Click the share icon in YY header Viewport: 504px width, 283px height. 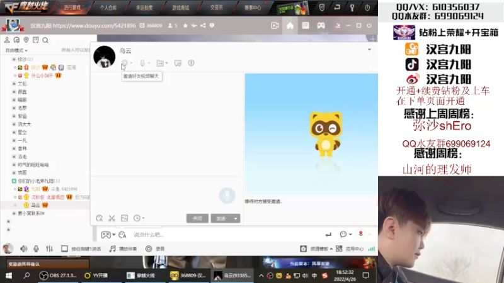(203, 25)
